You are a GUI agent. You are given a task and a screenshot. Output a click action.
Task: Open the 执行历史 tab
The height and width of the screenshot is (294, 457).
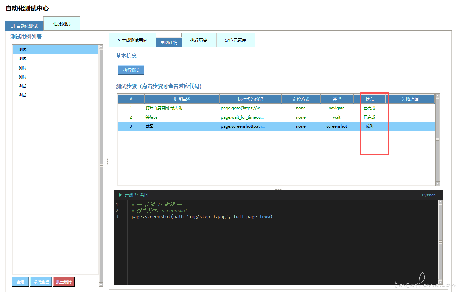(199, 40)
